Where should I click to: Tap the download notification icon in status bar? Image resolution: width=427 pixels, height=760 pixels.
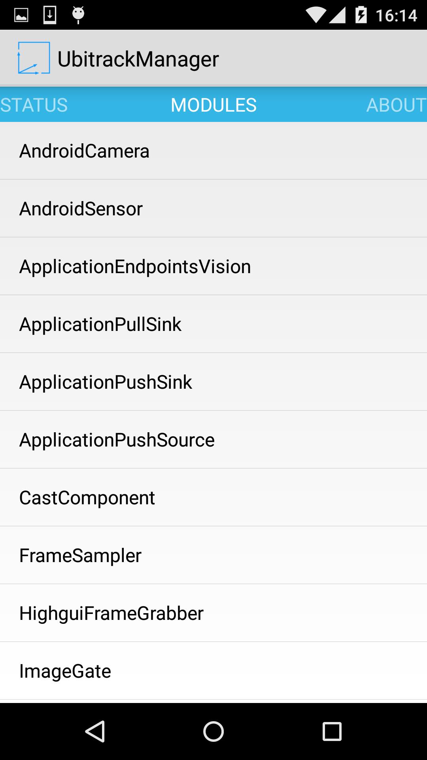click(x=50, y=15)
